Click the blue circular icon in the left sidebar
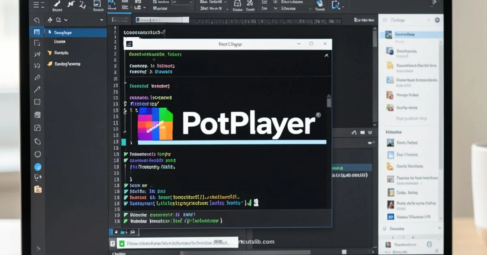The image size is (487, 255). click(37, 166)
